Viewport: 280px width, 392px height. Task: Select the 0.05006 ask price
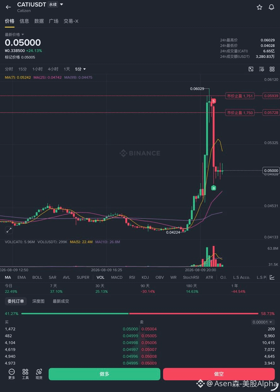(x=149, y=343)
